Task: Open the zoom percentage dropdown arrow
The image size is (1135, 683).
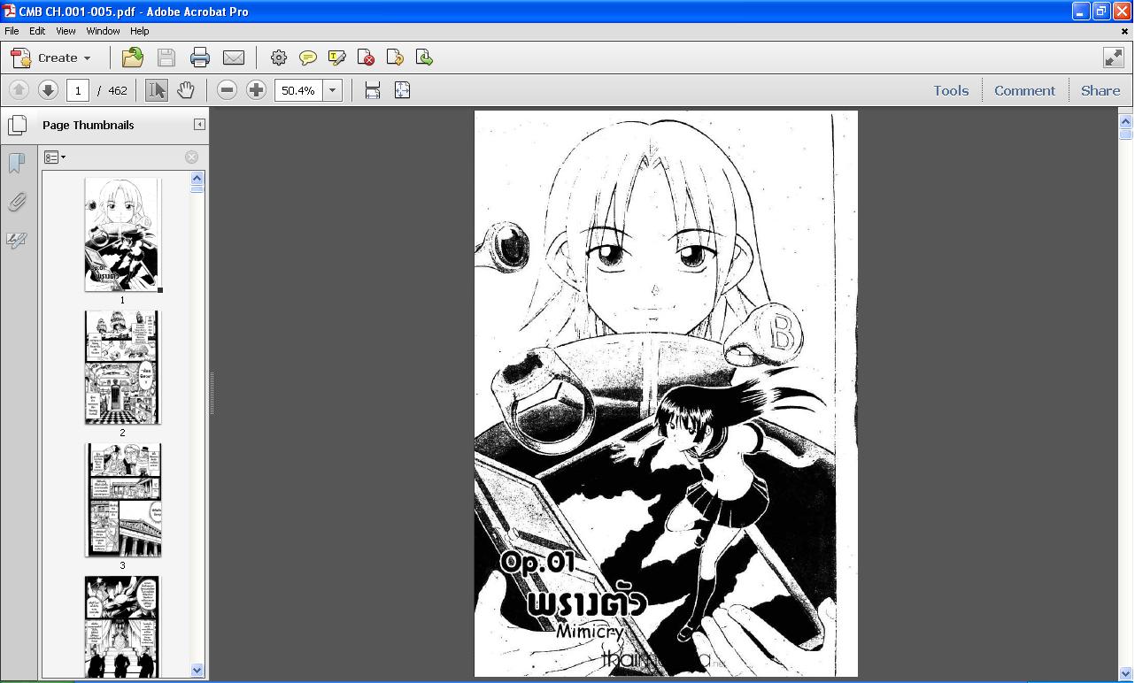Action: click(333, 90)
